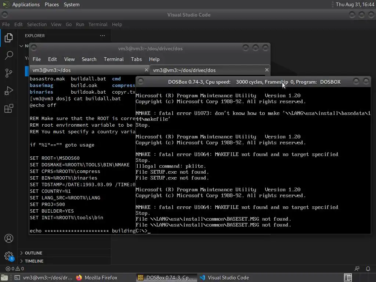This screenshot has height=282, width=376.
Task: Open the VS Code Go menu
Action: (69, 25)
